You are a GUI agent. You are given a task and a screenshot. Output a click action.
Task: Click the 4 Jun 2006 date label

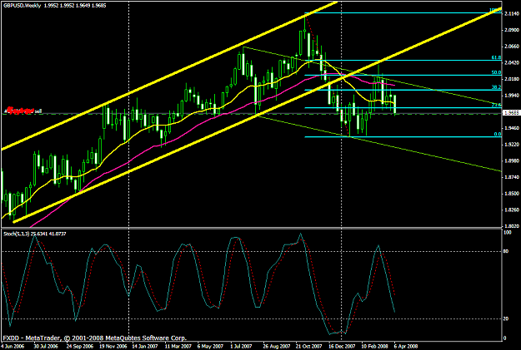pos(12,347)
